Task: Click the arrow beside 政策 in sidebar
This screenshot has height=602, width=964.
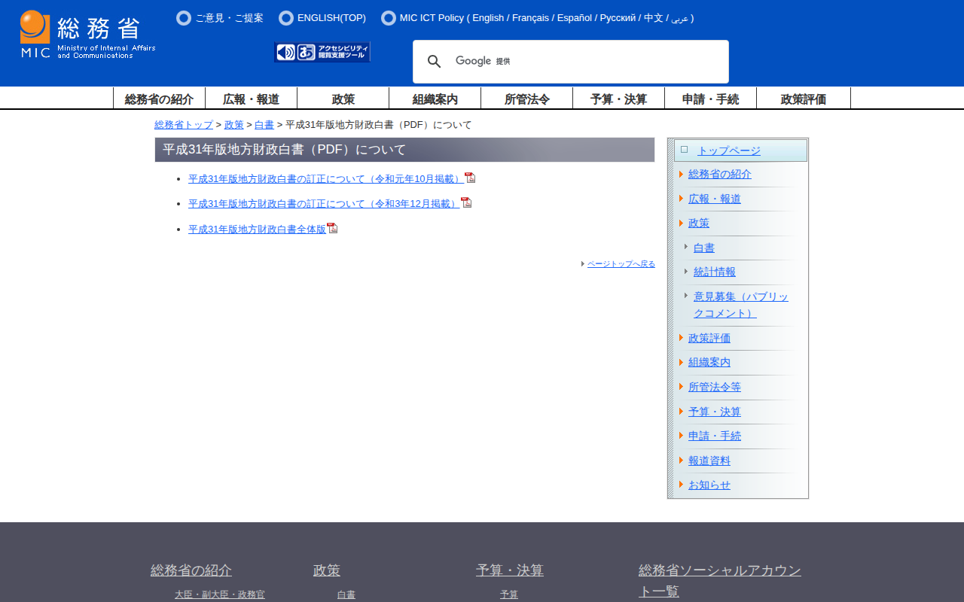Action: 681,223
